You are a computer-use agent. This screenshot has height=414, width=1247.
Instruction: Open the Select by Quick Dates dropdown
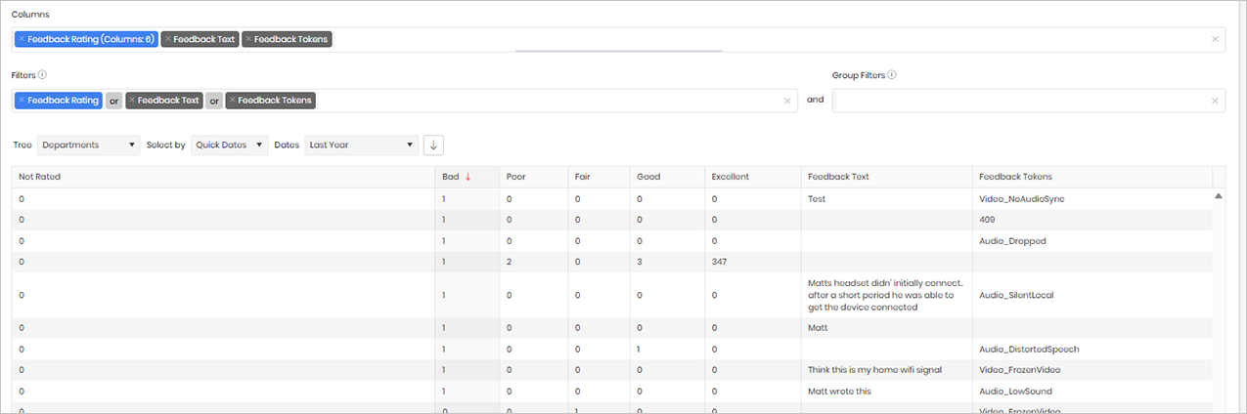pos(230,145)
